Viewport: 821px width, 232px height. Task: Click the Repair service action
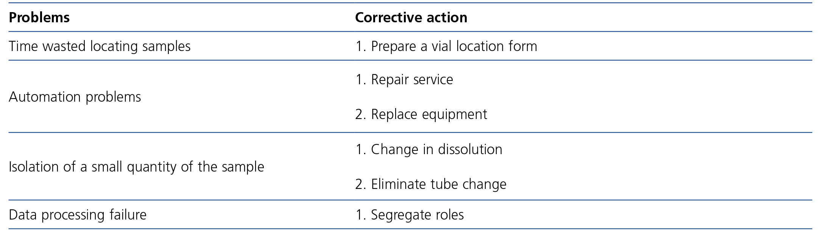pyautogui.click(x=404, y=80)
